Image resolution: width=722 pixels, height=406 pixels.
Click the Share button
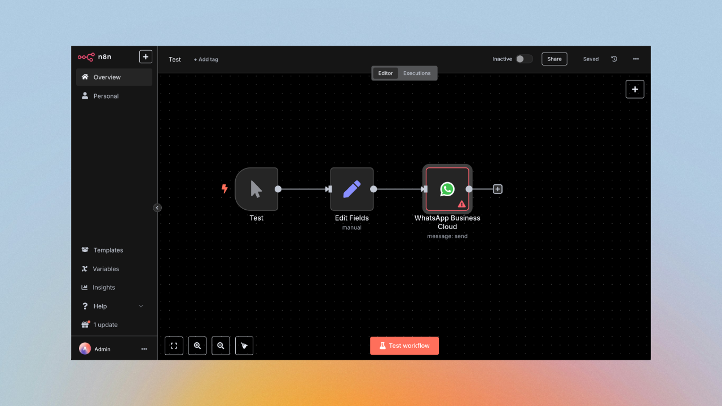(554, 59)
